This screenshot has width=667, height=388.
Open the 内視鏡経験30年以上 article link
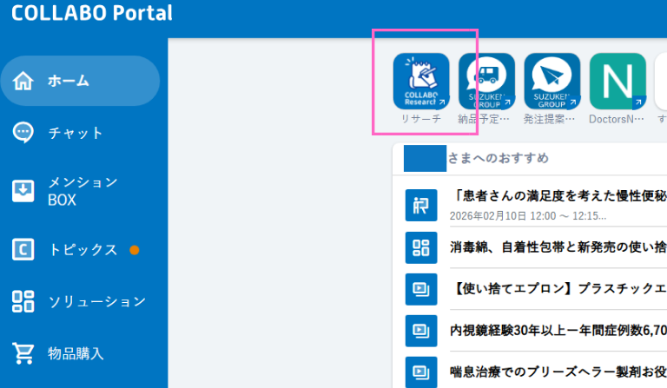pos(558,330)
